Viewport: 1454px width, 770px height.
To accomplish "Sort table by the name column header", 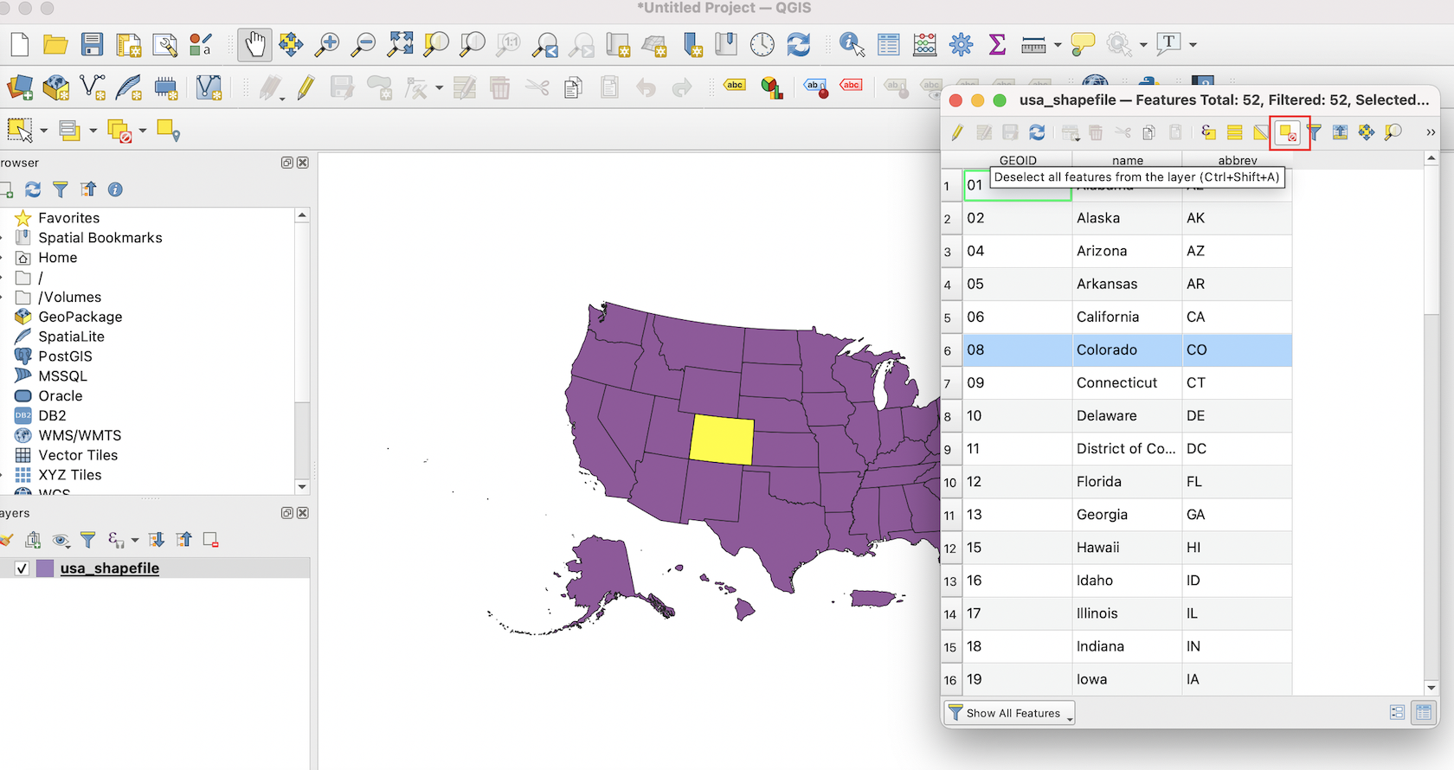I will (1127, 160).
